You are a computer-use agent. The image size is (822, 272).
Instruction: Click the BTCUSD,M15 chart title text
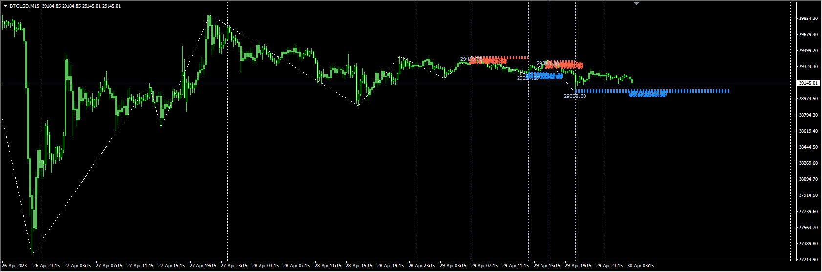(x=25, y=6)
